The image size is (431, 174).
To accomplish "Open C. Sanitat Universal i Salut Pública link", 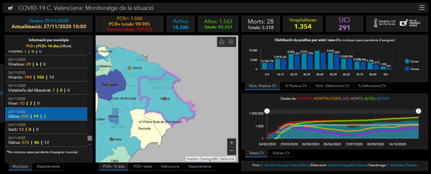I will (x=285, y=165).
